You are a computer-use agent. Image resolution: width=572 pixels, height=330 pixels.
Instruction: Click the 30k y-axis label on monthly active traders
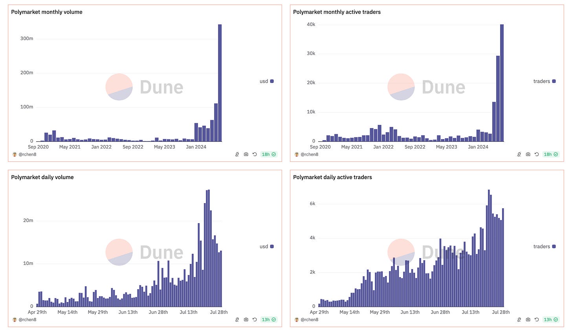pos(311,53)
